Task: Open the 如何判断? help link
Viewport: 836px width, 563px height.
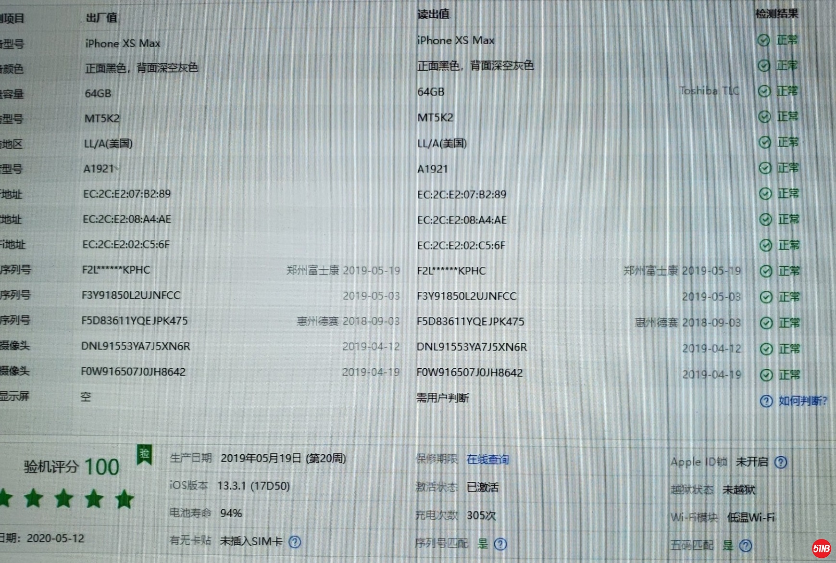Action: (x=803, y=401)
